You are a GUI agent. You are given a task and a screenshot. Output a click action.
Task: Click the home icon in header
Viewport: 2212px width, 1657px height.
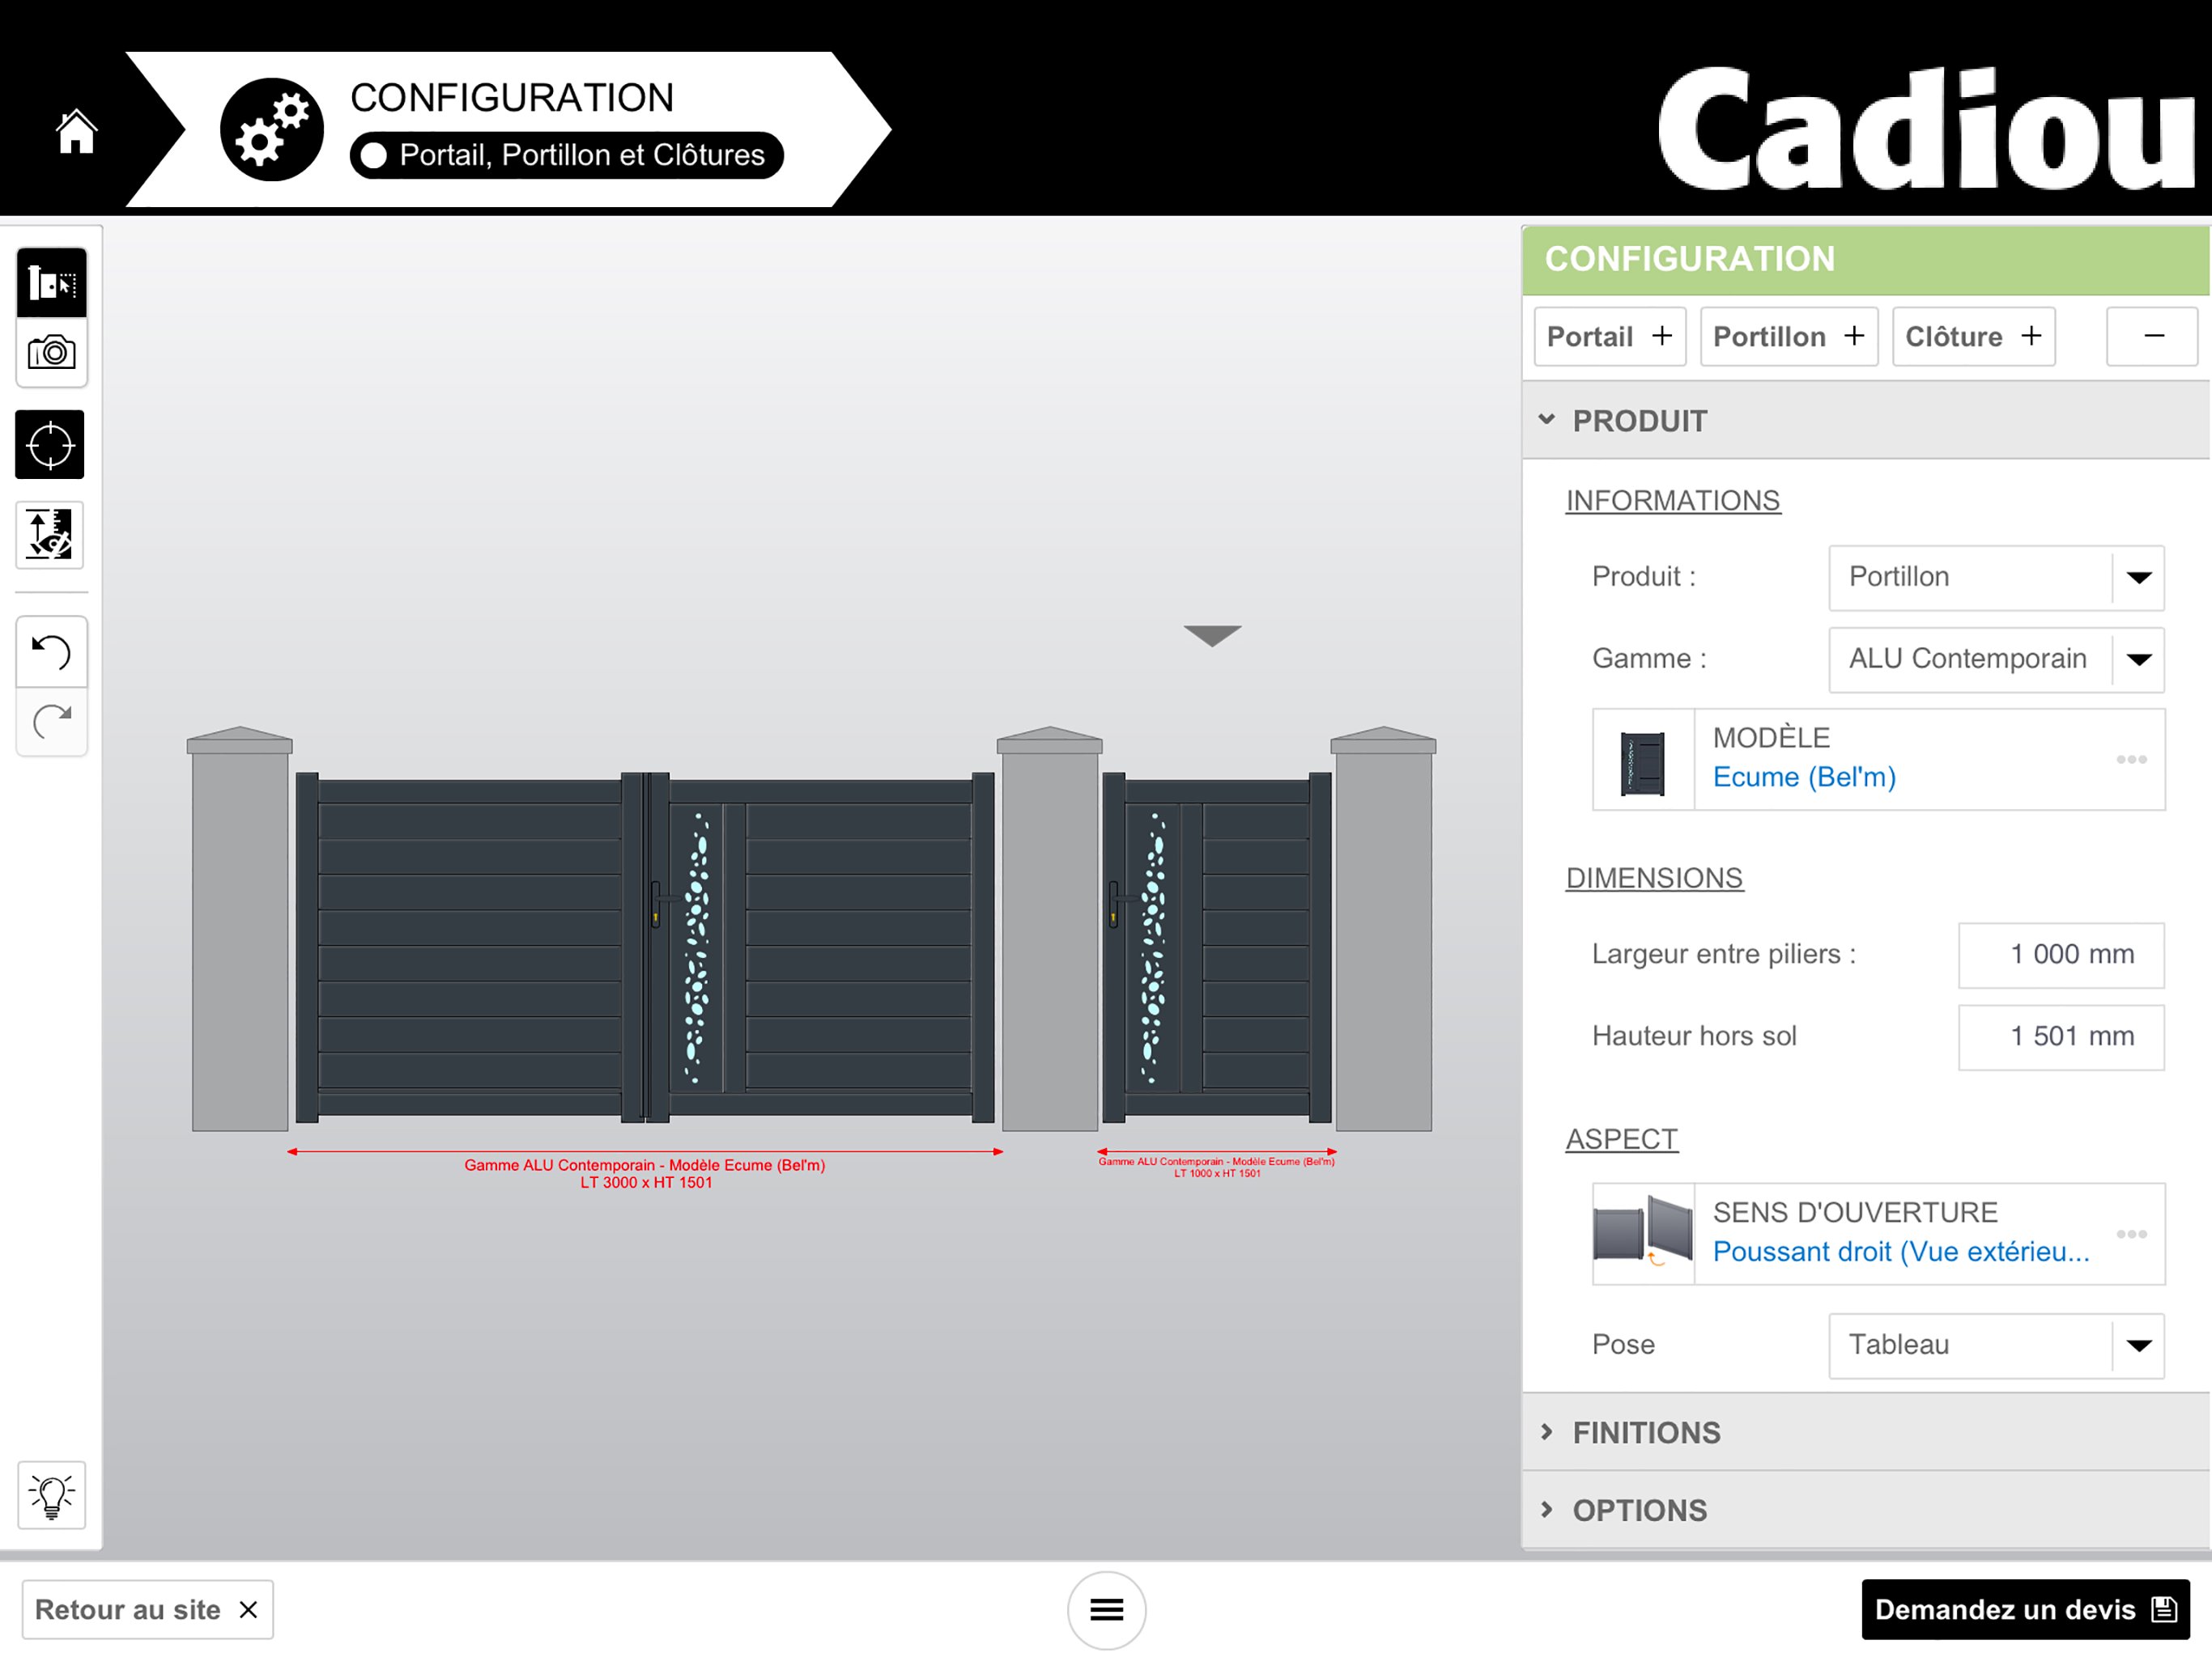pyautogui.click(x=76, y=132)
